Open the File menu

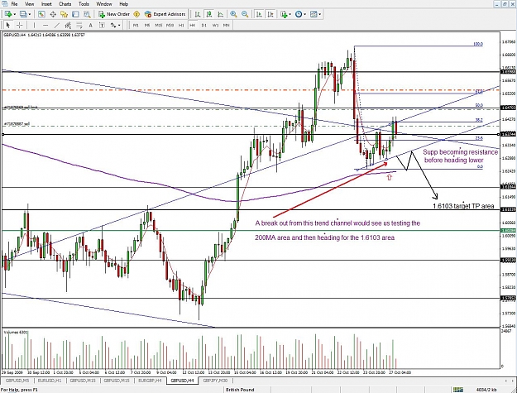coord(14,4)
